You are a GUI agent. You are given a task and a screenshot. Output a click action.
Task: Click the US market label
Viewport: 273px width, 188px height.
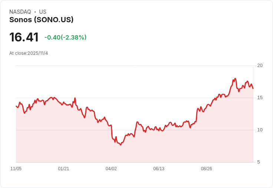pos(43,12)
